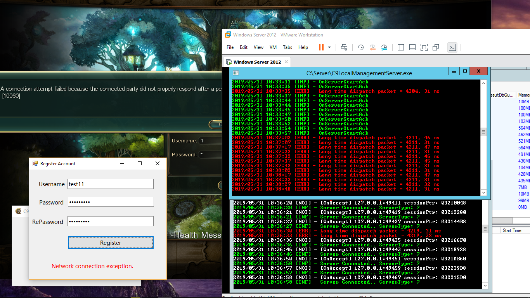Open the Edit menu in VMware
Image resolution: width=530 pixels, height=298 pixels.
pos(244,47)
